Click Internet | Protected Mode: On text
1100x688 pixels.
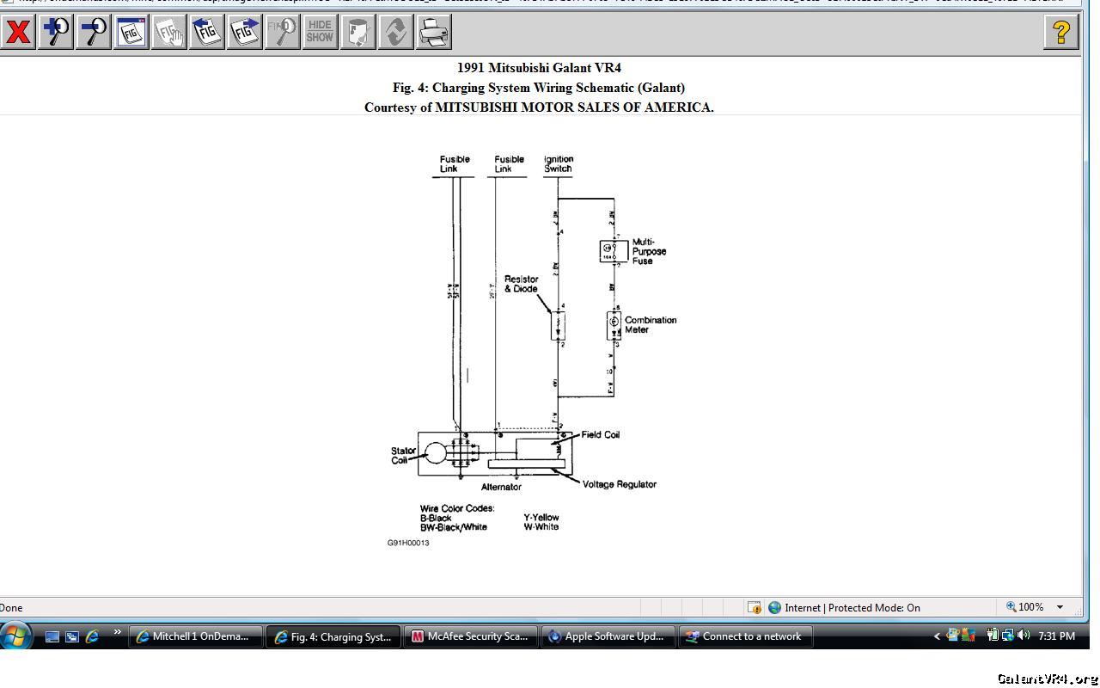(x=852, y=607)
